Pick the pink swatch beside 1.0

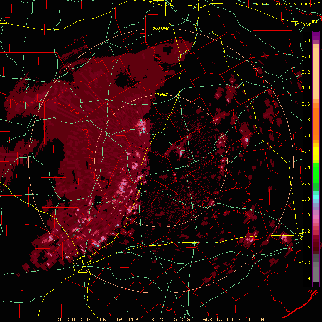(x=316, y=217)
